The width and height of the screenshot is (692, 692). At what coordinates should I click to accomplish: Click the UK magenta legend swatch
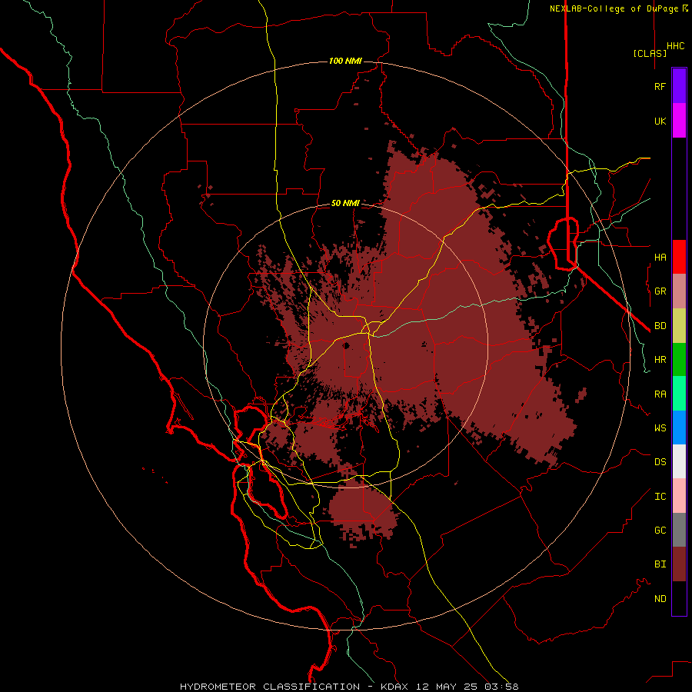[679, 121]
